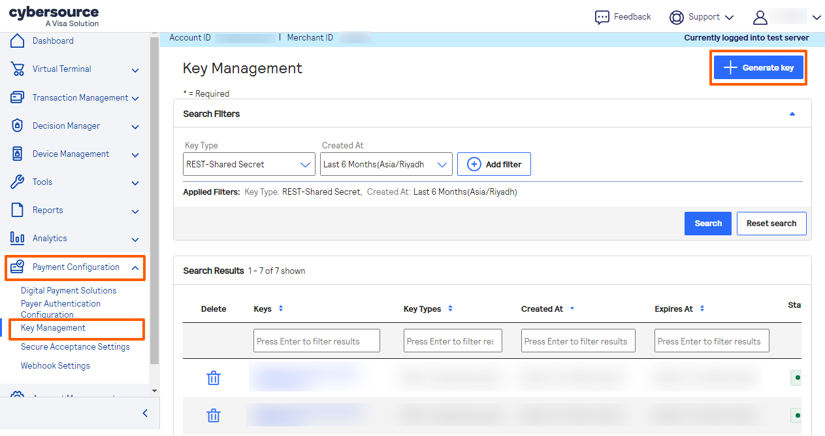Collapse the Search Filters panel
Screen dimensions: 825x436
point(792,113)
